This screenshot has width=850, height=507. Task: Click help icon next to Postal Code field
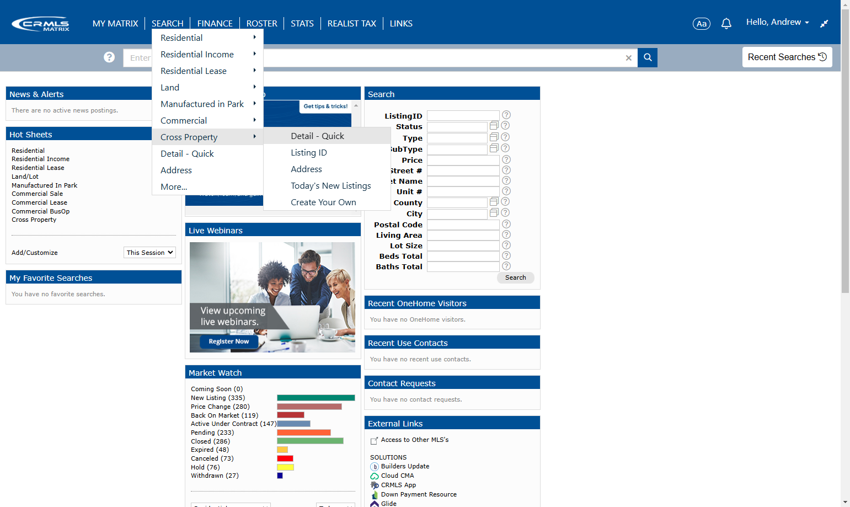(506, 224)
